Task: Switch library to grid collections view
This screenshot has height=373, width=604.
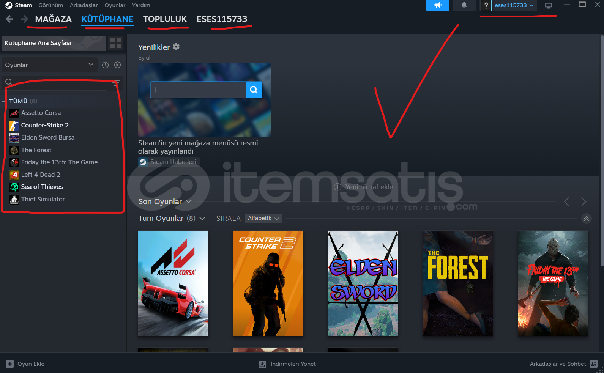Action: coord(115,43)
